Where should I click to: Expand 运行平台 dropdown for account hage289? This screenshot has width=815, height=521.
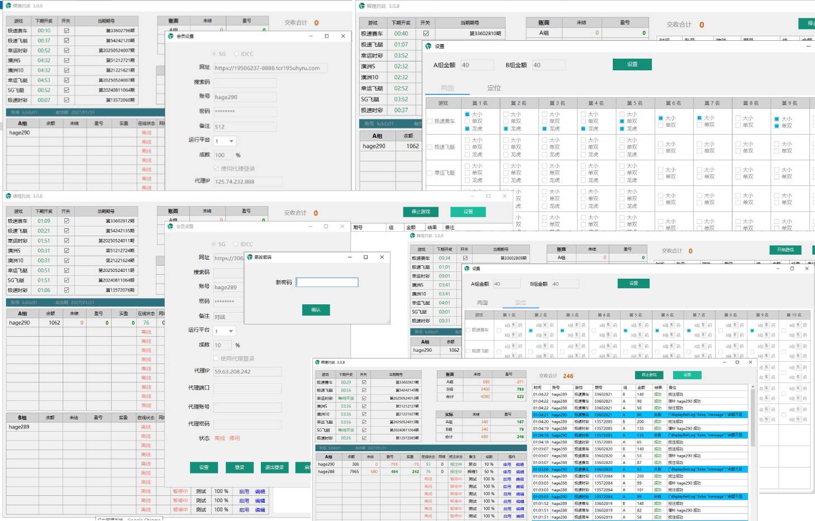[231, 331]
